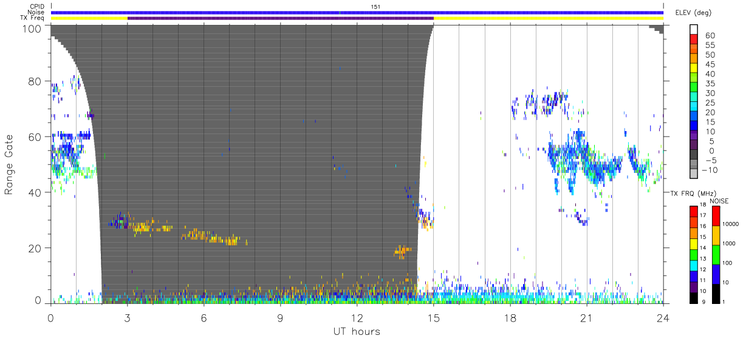
Task: Click the 'UT hours' x-axis title
Action: tap(356, 332)
